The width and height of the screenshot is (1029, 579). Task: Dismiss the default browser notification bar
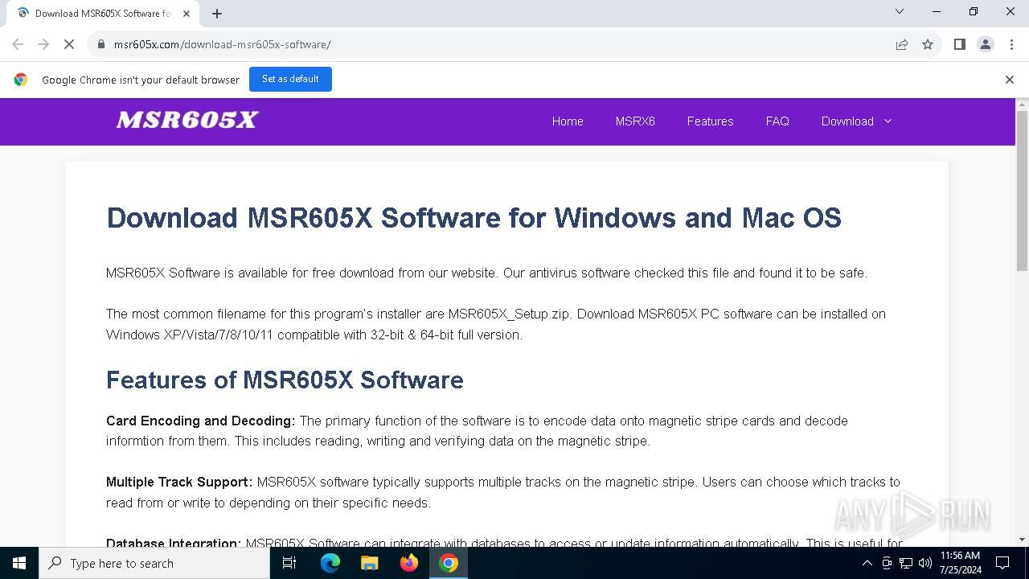[x=1009, y=79]
